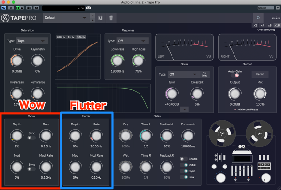Click the Wow Depth knob

coord(17,136)
